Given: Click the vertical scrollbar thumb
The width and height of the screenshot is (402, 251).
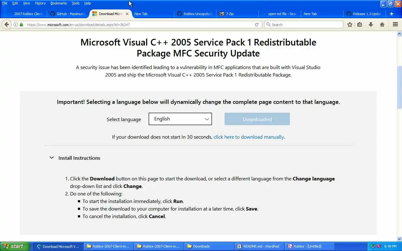Looking at the screenshot, I should (399, 87).
